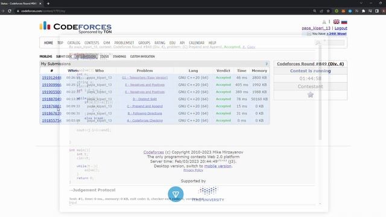Open the blue round browser extension
The width and height of the screenshot is (386, 217).
[x=350, y=11]
